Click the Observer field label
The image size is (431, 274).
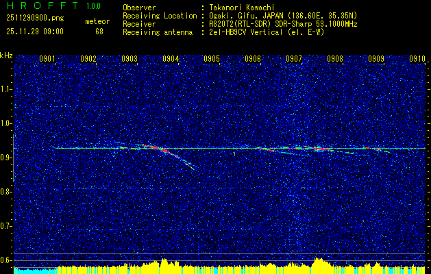[x=139, y=8]
